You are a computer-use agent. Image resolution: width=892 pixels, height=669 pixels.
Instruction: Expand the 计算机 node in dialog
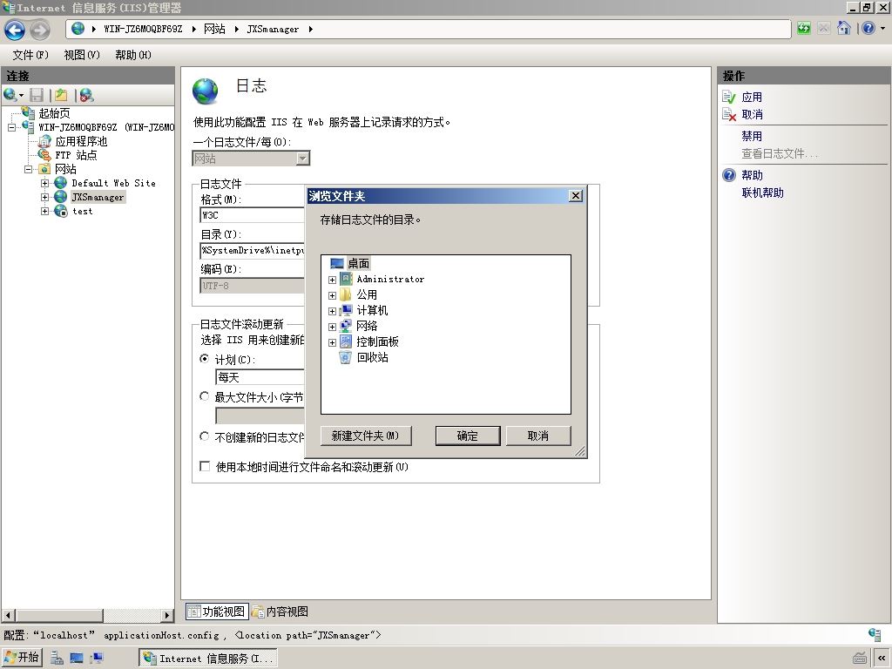[332, 311]
